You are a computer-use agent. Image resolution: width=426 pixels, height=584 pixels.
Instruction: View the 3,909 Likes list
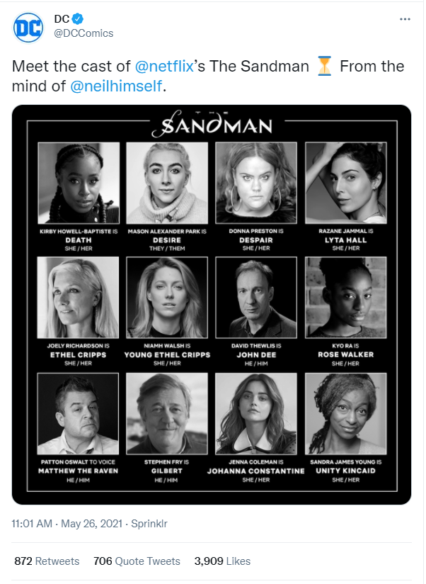click(221, 561)
